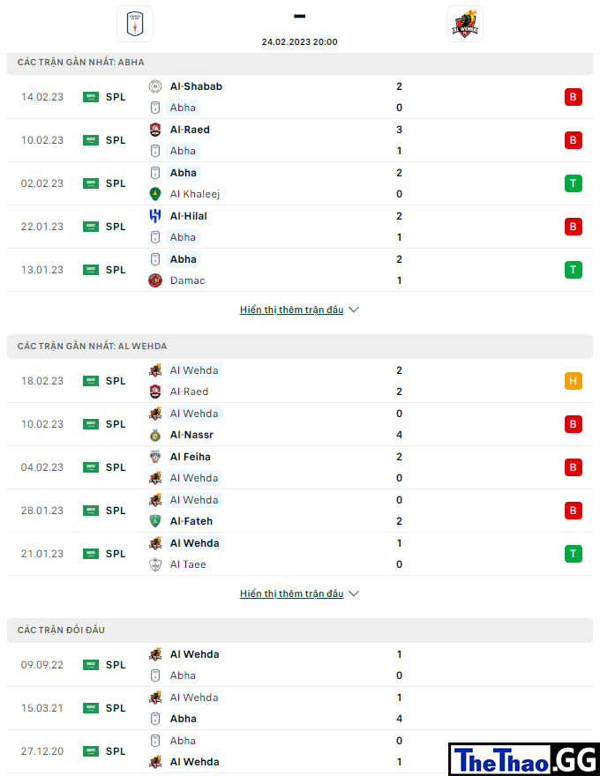Expand more Abha matches with chevron arrow
600x776 pixels.
click(x=354, y=310)
